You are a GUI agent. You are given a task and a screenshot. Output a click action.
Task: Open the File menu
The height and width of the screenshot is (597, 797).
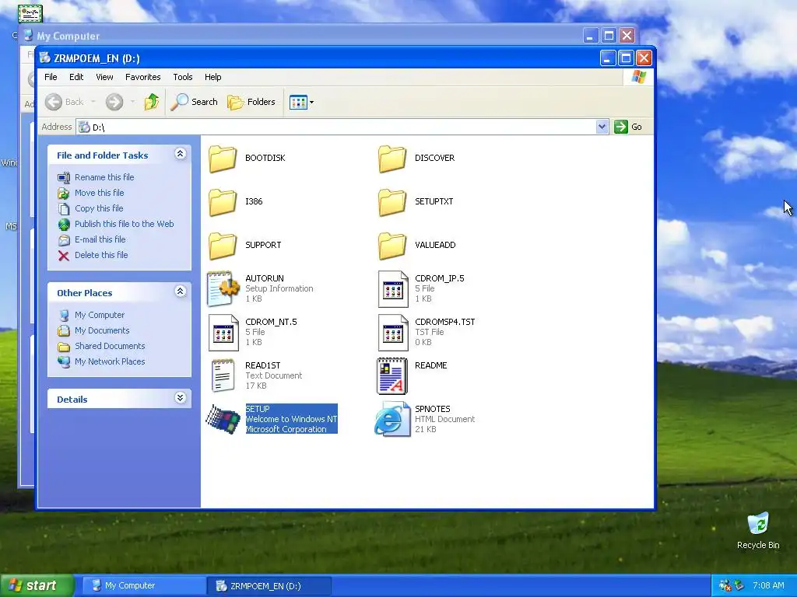51,77
